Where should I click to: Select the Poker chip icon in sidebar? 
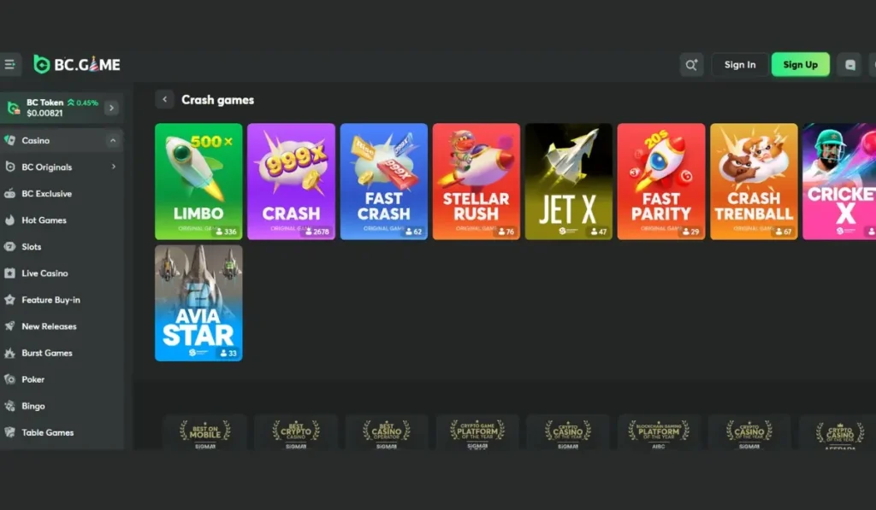(11, 379)
